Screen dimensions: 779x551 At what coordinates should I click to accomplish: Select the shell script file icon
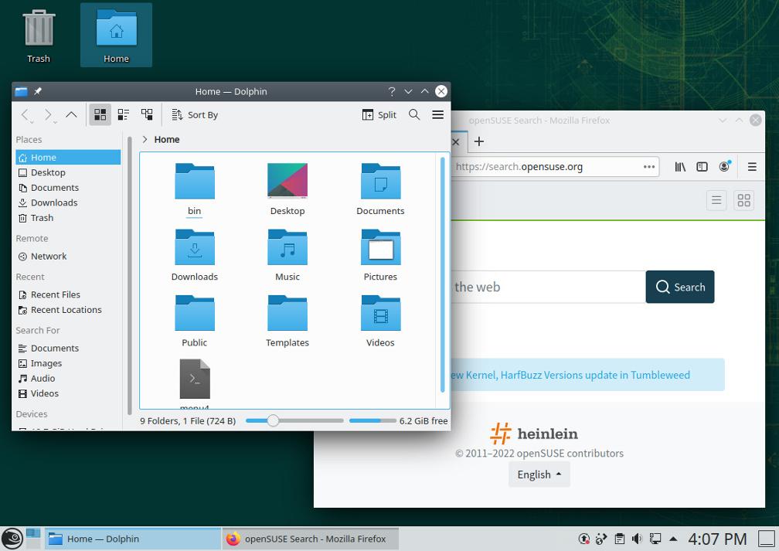(x=195, y=379)
